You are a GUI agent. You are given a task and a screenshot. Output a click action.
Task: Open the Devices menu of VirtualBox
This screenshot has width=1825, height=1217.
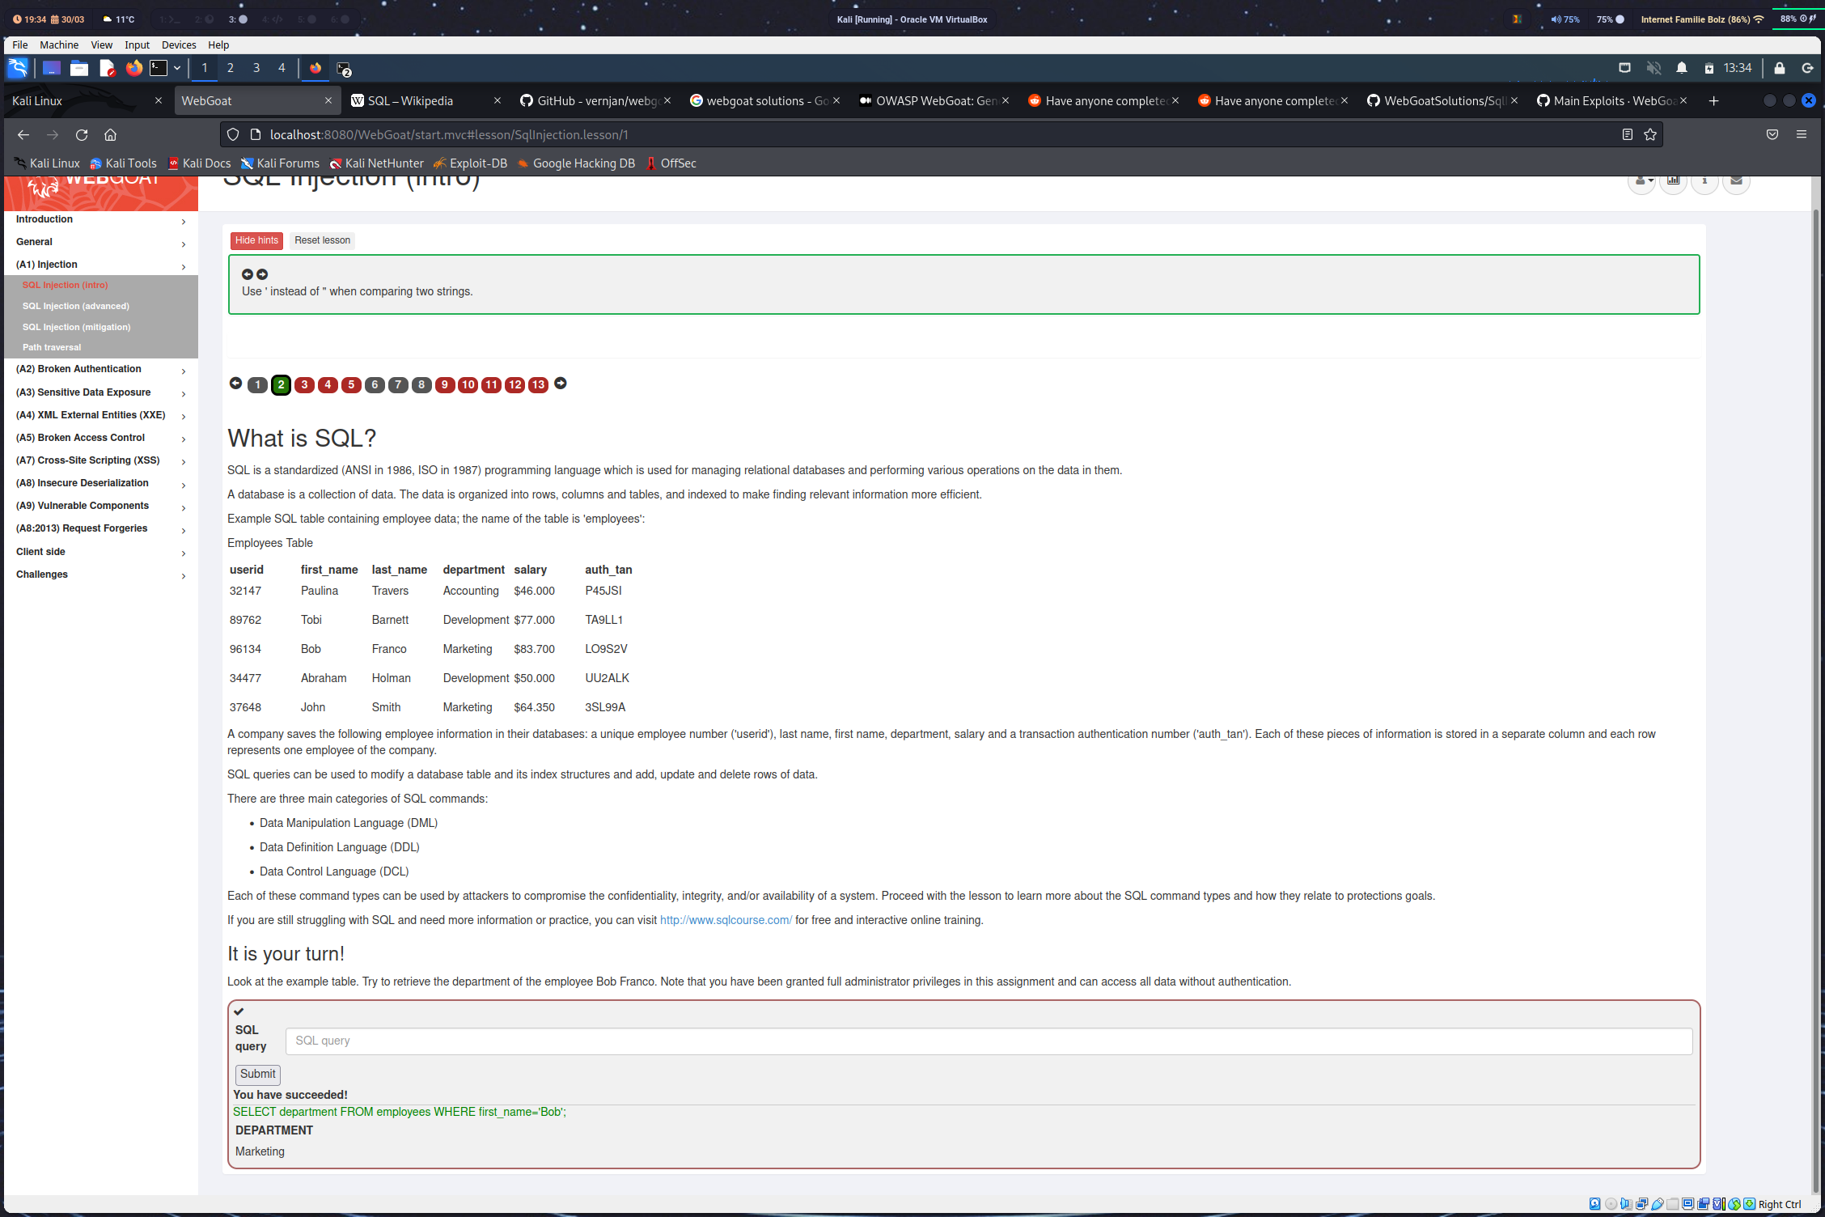tap(179, 45)
